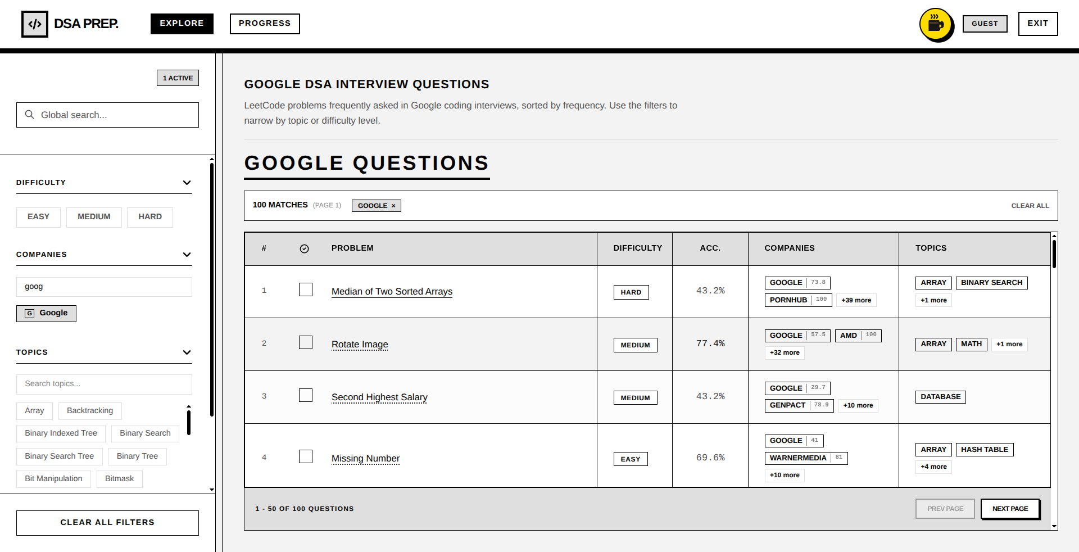Viewport: 1079px width, 552px height.
Task: Collapse the Difficulty filter section
Action: tap(187, 183)
